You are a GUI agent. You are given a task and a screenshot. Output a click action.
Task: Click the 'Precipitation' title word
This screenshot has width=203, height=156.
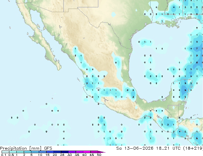(x=13, y=148)
